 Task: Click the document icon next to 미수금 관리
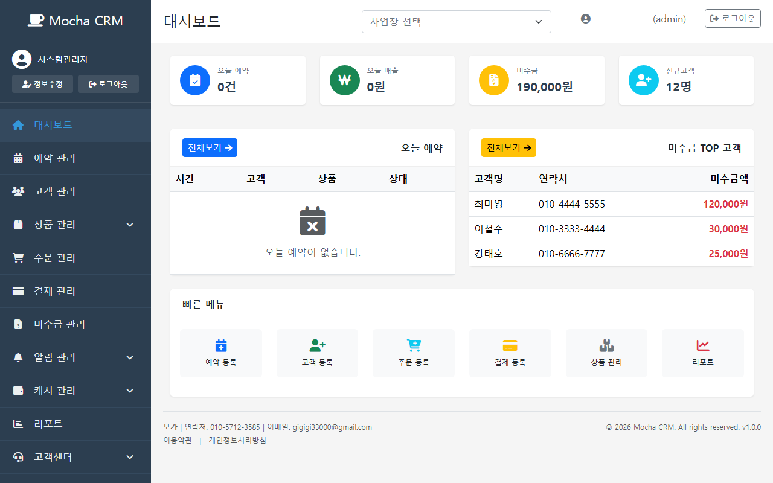tap(18, 324)
